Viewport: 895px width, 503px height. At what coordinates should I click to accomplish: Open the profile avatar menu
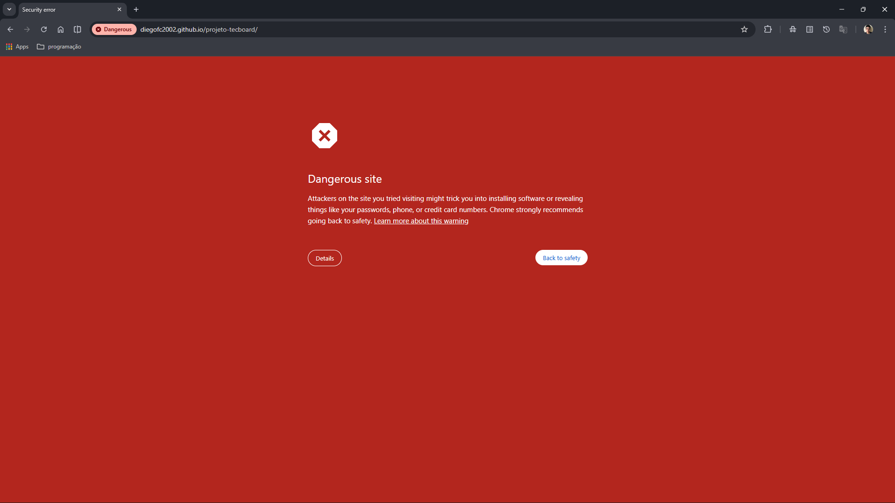click(x=868, y=29)
